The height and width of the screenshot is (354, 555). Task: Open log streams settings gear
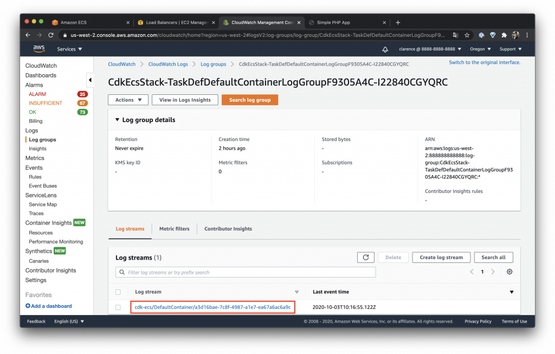pyautogui.click(x=509, y=272)
